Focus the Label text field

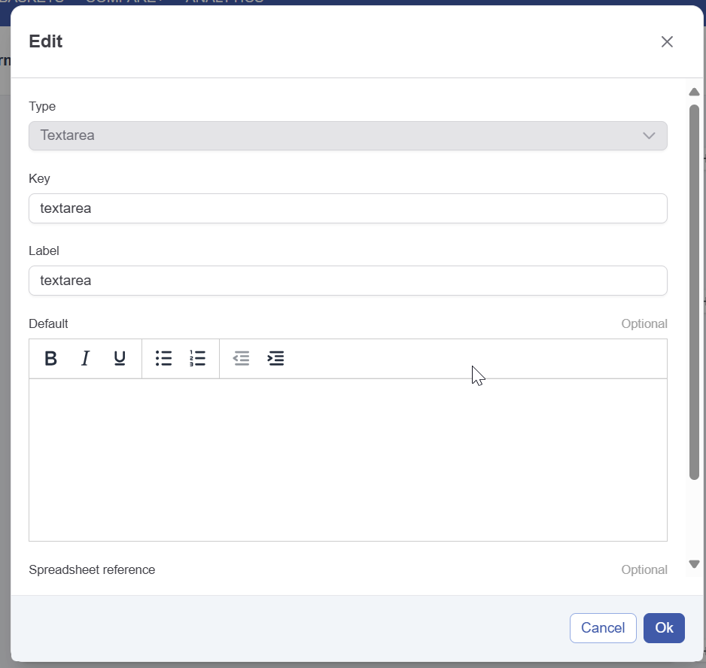348,281
